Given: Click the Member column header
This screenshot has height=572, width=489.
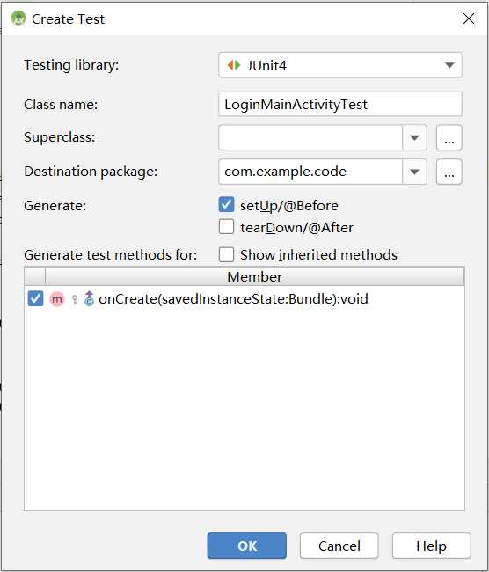Looking at the screenshot, I should coord(254,276).
